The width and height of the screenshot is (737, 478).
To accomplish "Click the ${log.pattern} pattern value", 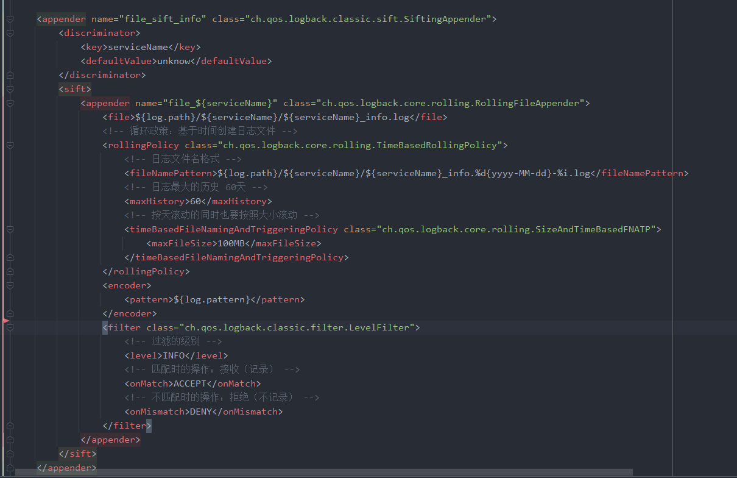I will [x=212, y=299].
